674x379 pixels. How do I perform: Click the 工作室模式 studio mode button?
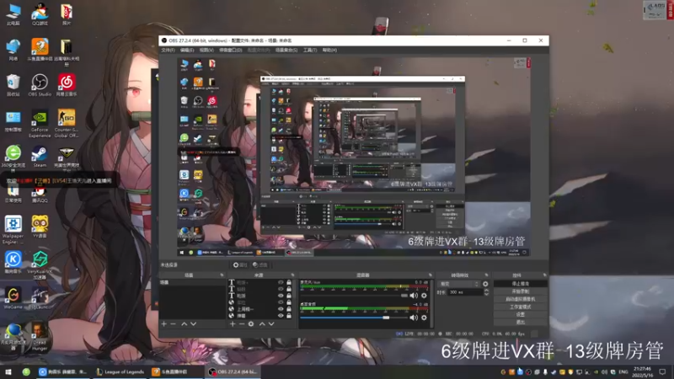520,307
